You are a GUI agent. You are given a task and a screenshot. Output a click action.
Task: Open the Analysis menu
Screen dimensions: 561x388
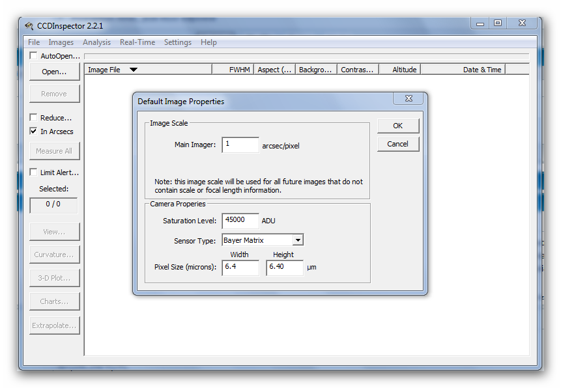click(96, 42)
